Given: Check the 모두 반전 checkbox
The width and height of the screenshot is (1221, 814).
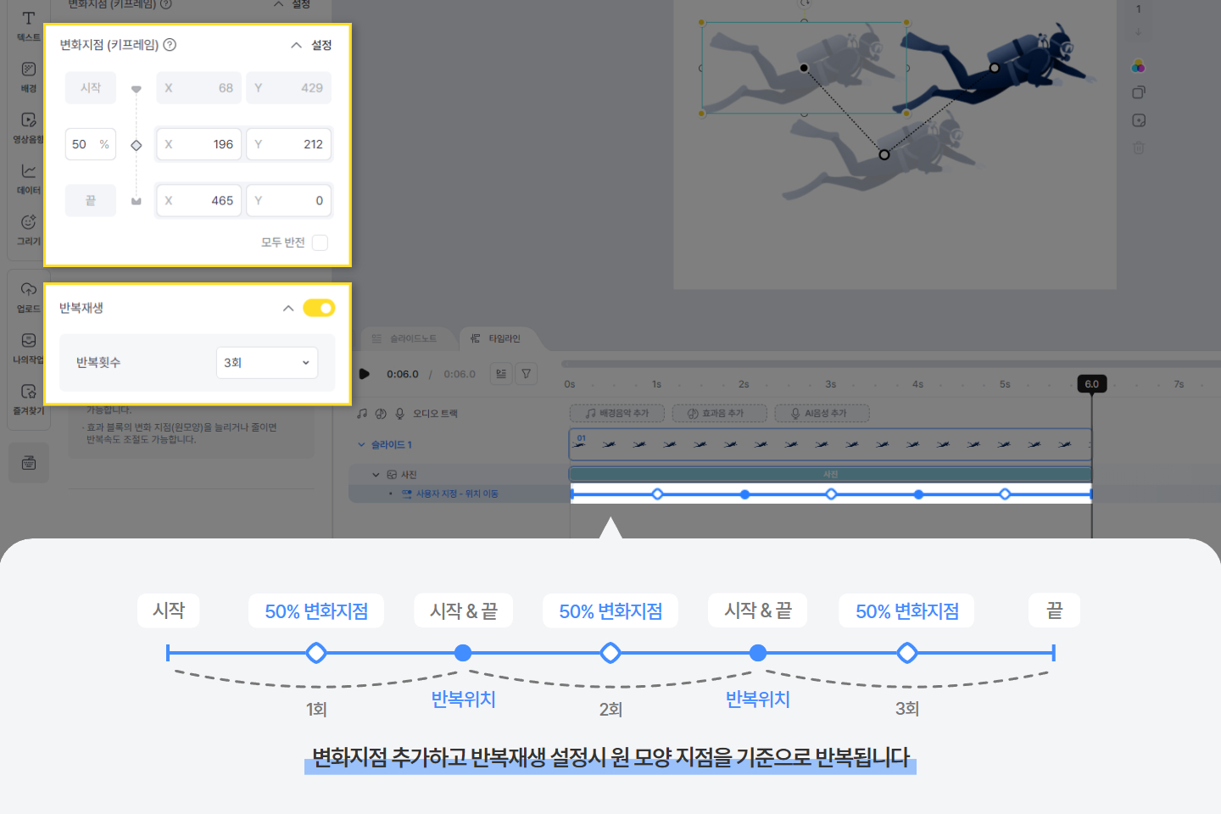Looking at the screenshot, I should (320, 243).
